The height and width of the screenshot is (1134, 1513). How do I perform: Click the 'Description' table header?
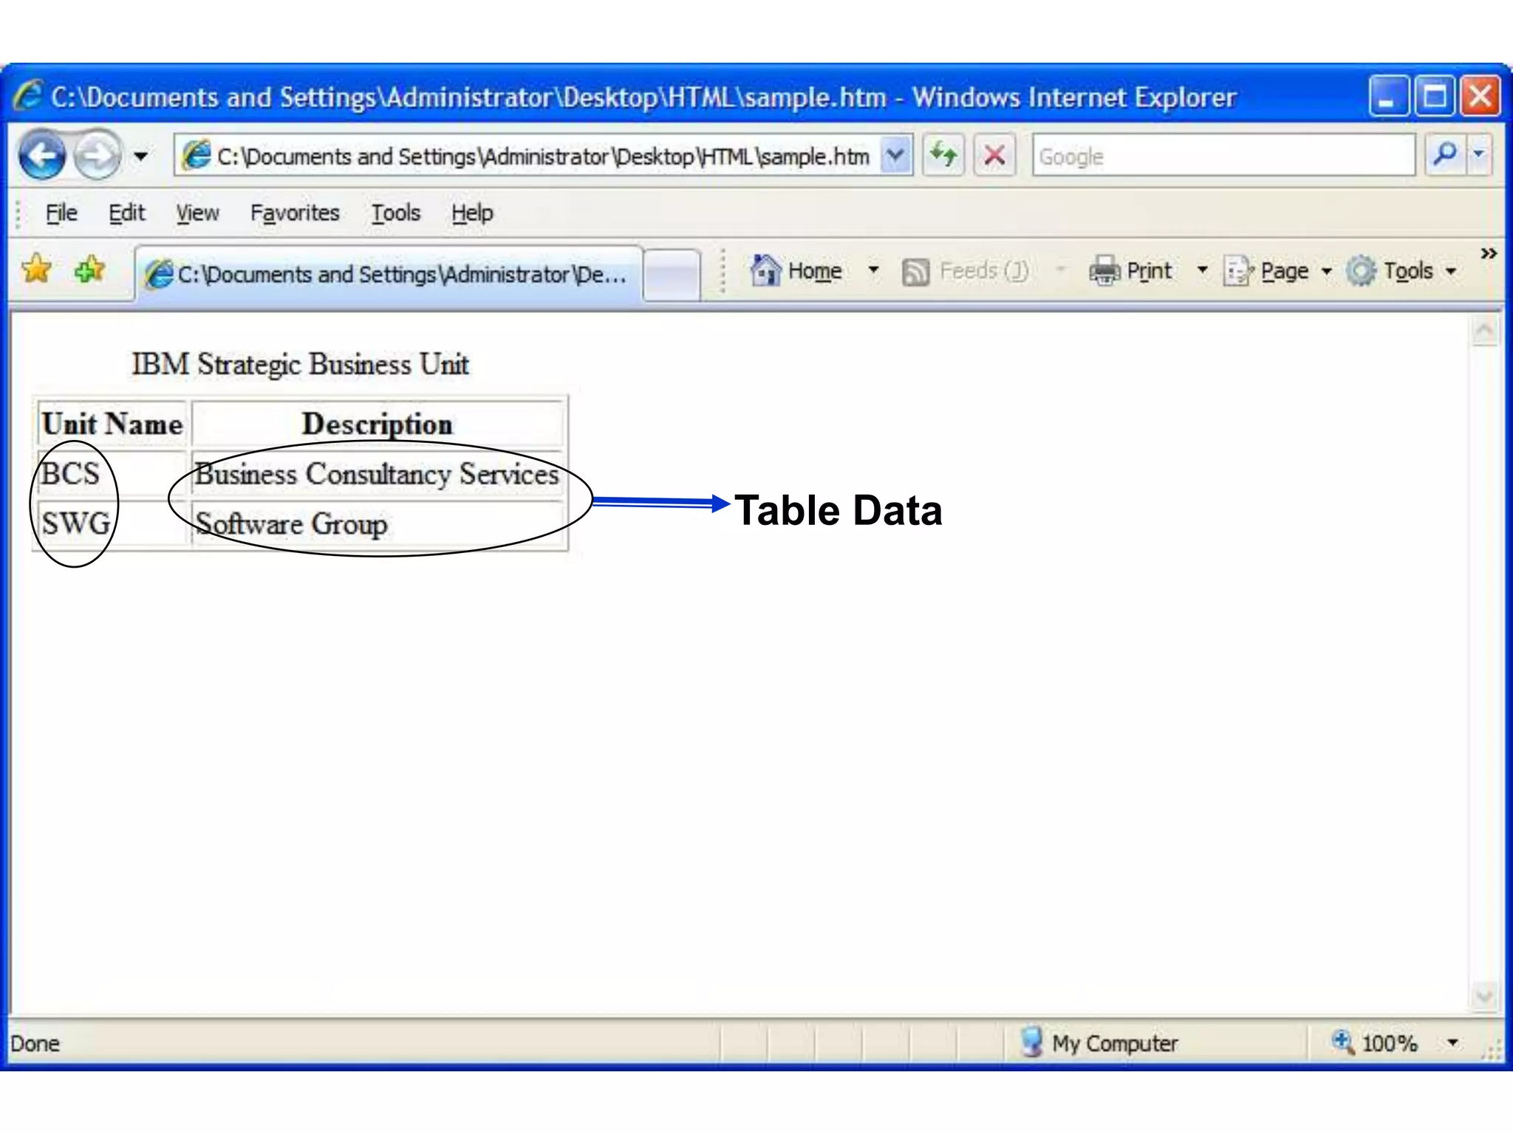pyautogui.click(x=378, y=424)
